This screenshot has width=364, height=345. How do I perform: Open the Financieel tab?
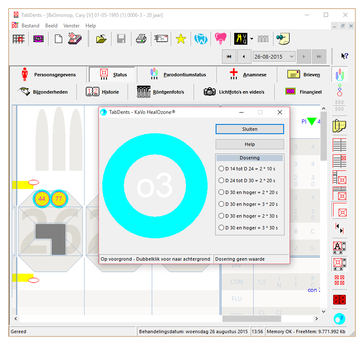point(303,92)
